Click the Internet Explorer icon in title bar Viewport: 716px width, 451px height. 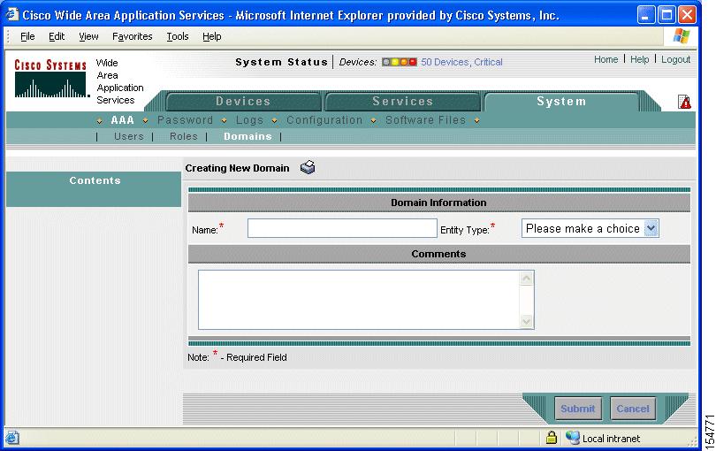click(11, 15)
